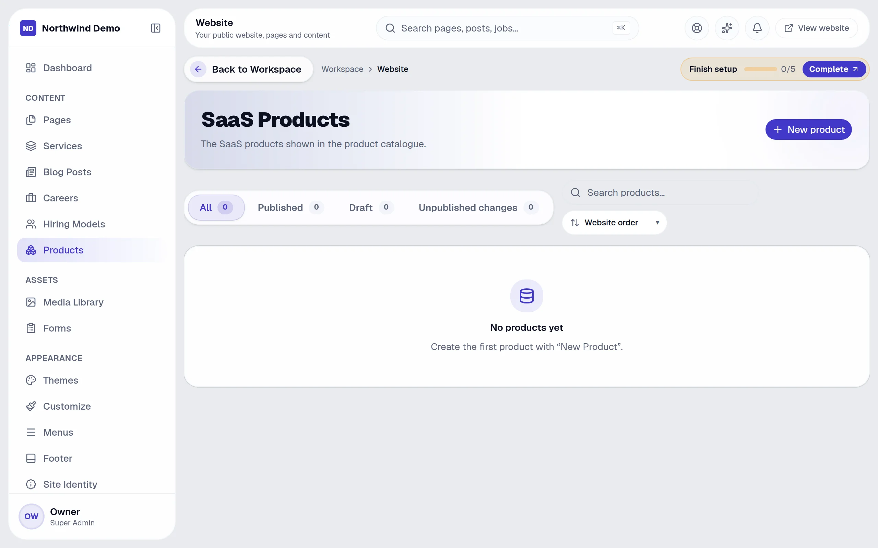Click the Forms clipboard icon
The image size is (878, 548).
(31, 328)
